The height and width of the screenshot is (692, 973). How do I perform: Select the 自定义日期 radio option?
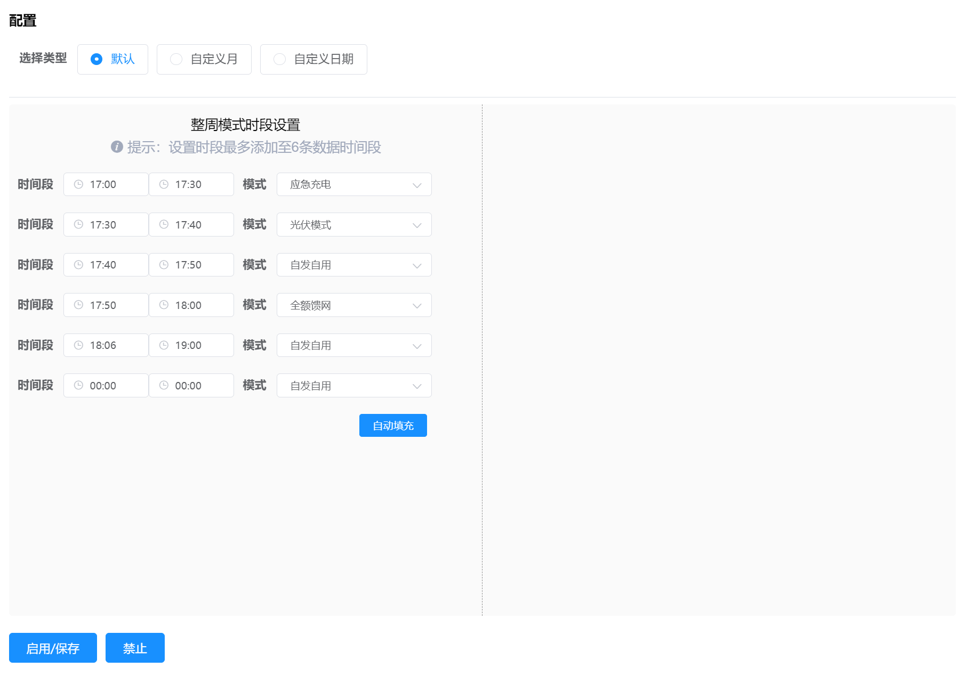pos(313,59)
